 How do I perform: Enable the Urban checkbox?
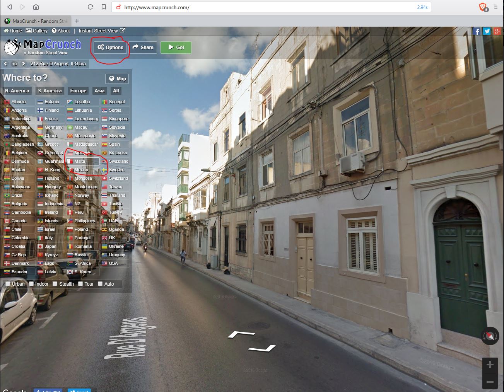pyautogui.click(x=8, y=284)
